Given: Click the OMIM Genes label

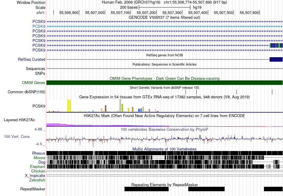Looking at the screenshot, I should [34, 83].
